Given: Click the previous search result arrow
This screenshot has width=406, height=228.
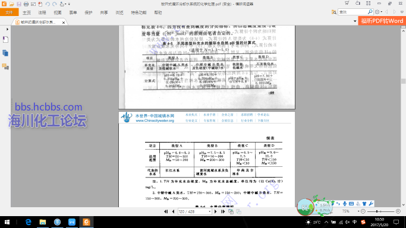Looking at the screenshot, I should (386, 12).
